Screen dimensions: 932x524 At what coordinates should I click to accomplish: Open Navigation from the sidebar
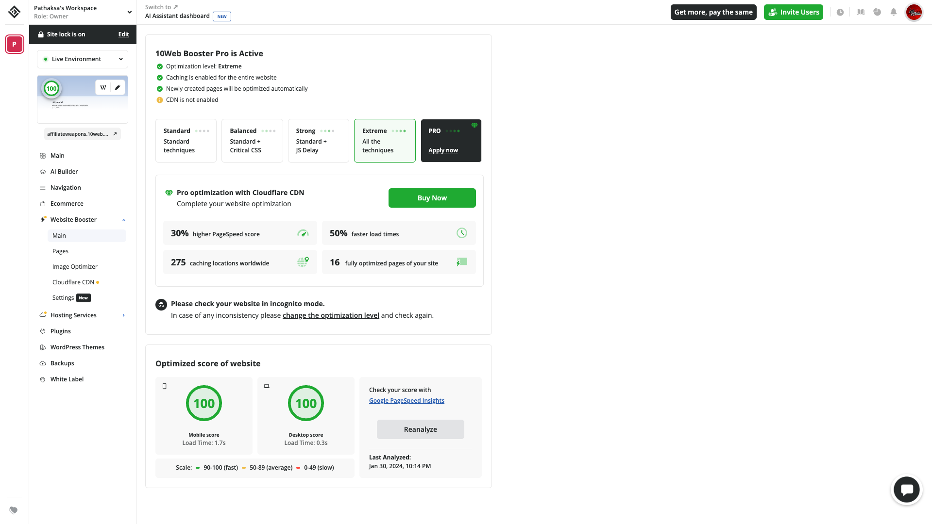click(66, 187)
